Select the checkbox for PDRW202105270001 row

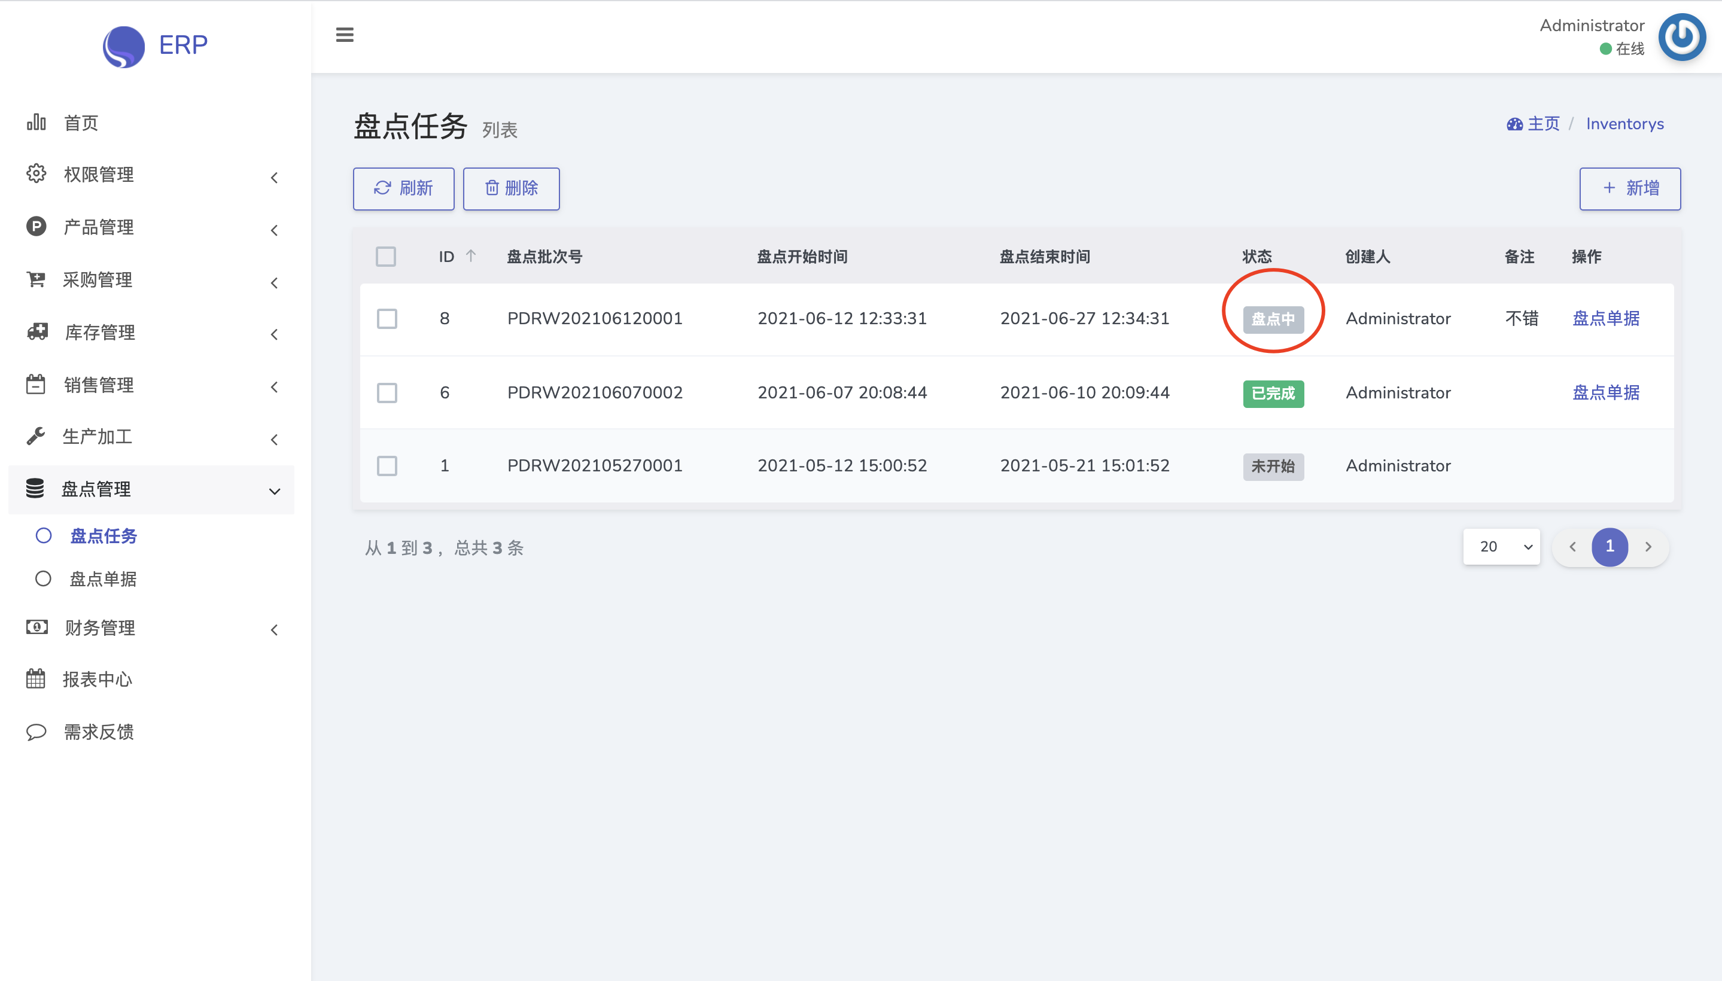[x=387, y=465]
